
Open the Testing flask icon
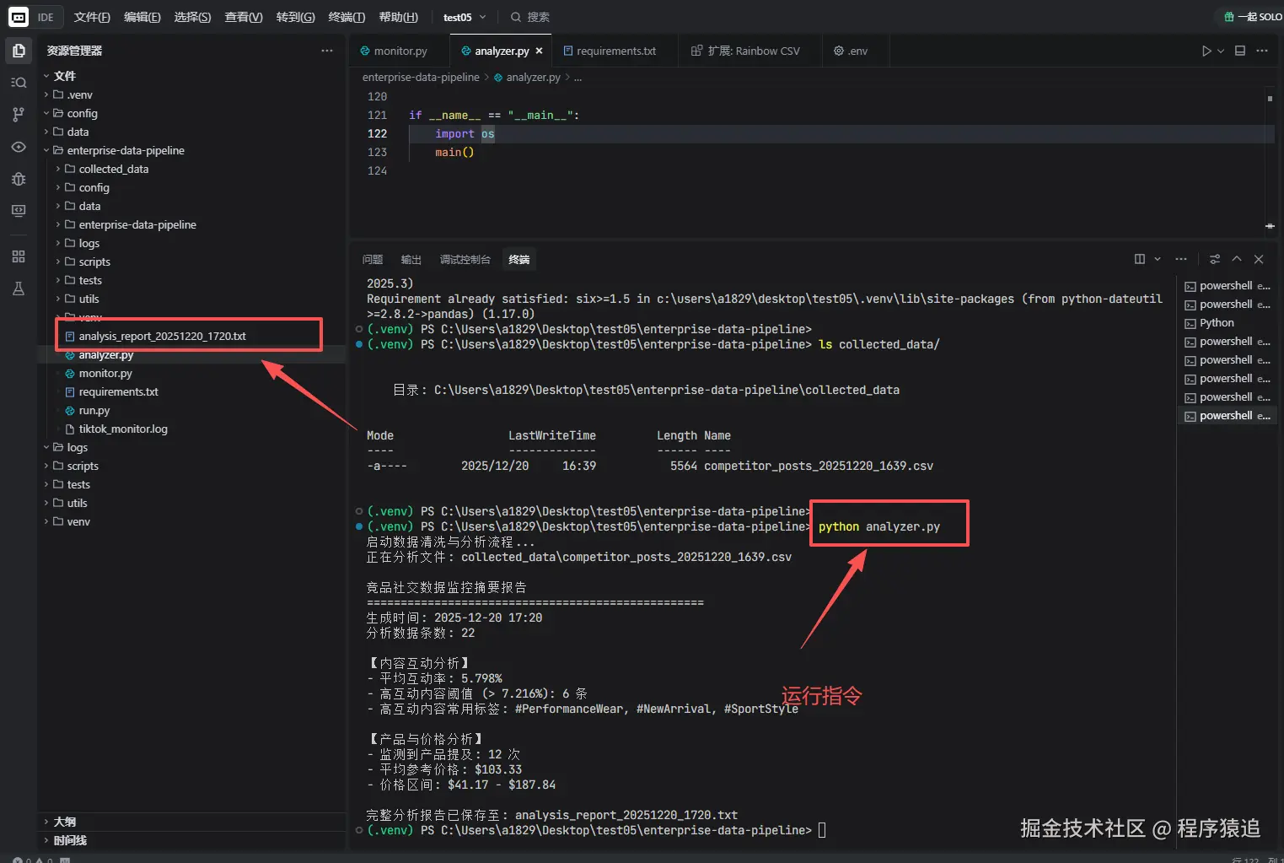(19, 289)
